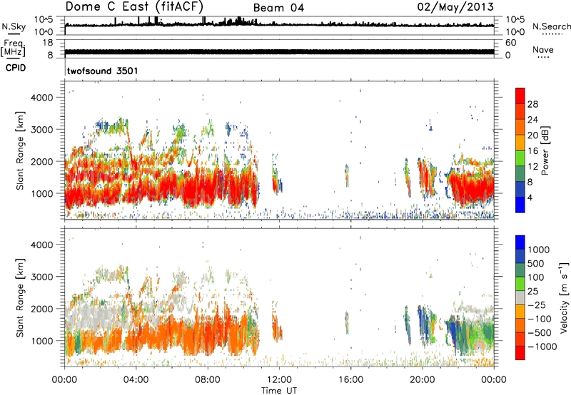Select the "twofsound 3501" program text

(102, 71)
